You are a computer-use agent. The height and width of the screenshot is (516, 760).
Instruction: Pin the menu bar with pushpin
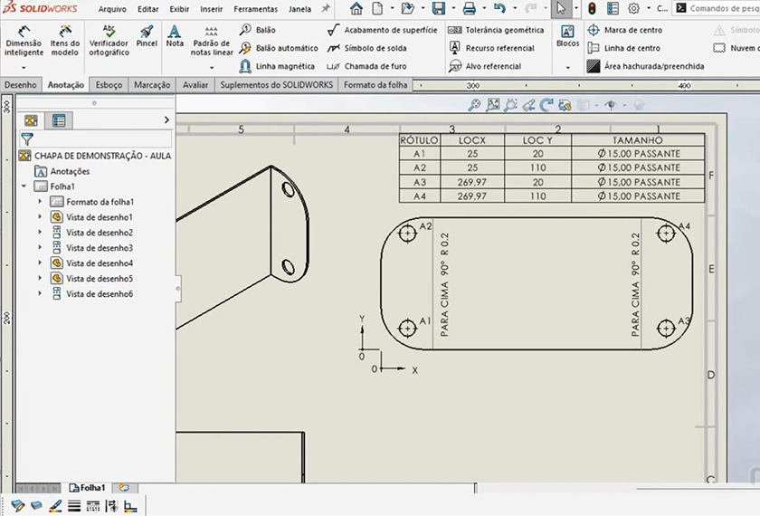pyautogui.click(x=326, y=8)
